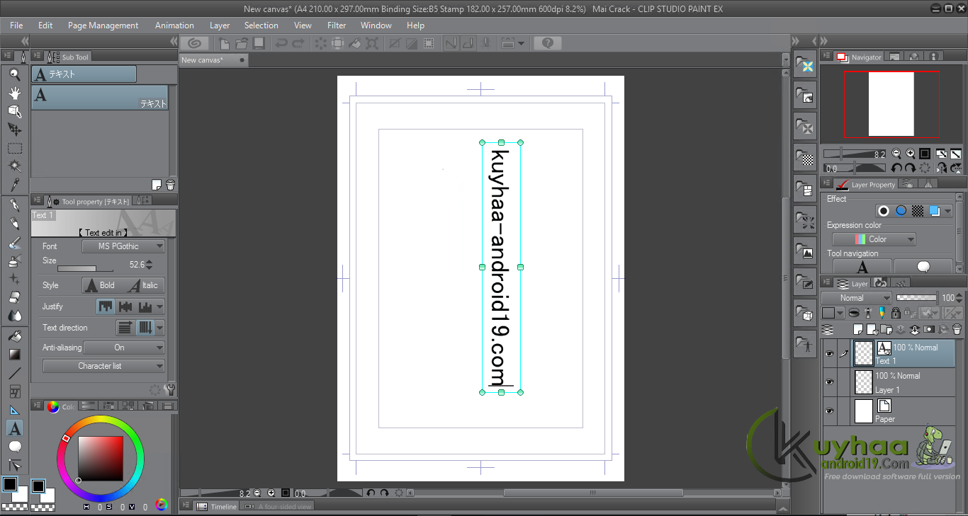
Task: Select the Zoom magnifier tool
Action: (x=14, y=73)
